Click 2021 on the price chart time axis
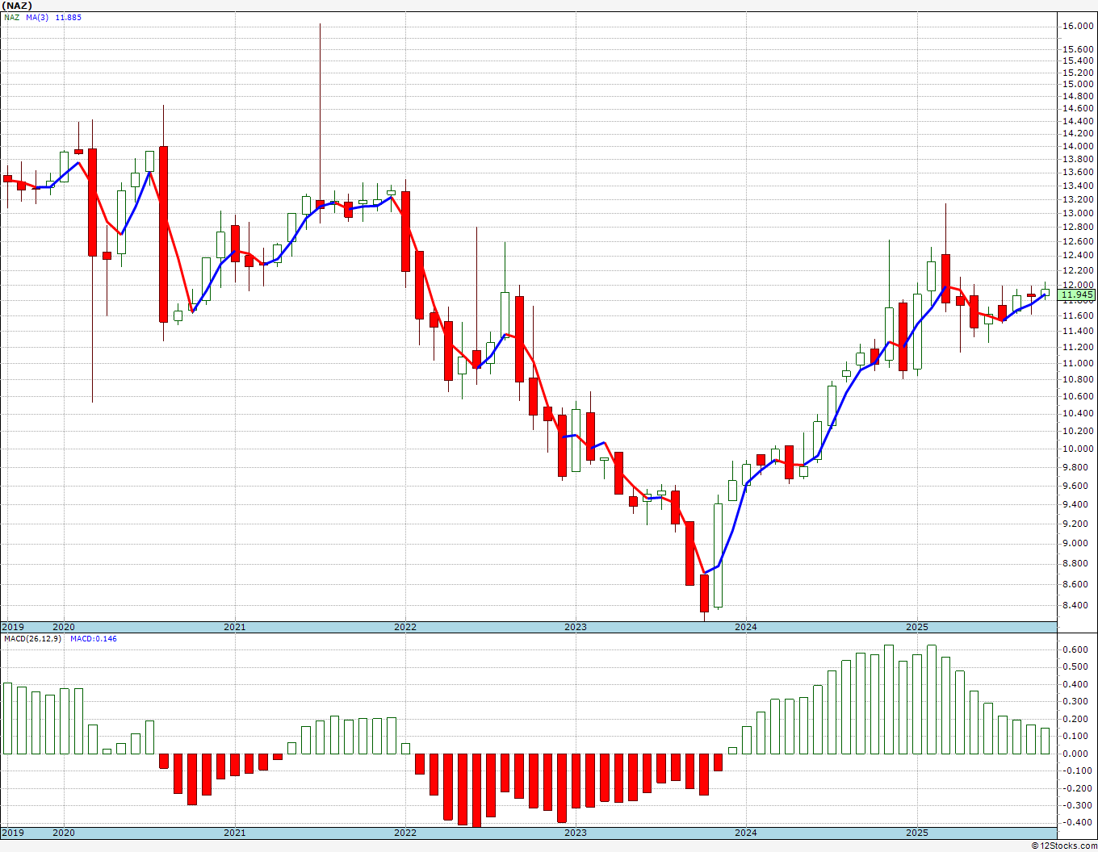Image resolution: width=1098 pixels, height=852 pixels. pos(234,627)
